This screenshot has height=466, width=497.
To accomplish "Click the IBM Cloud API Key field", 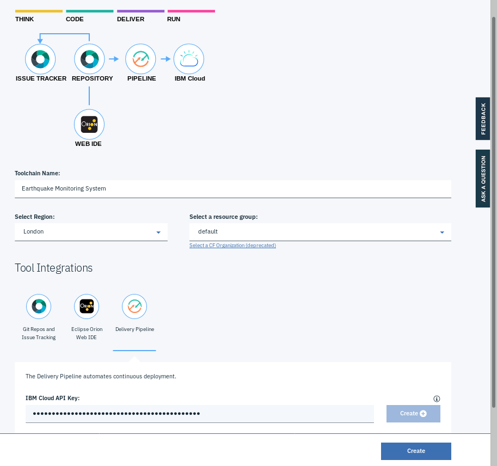I will [x=200, y=414].
